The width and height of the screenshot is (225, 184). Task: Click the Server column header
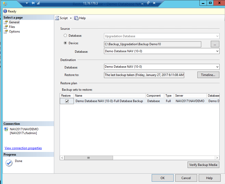tap(190, 96)
